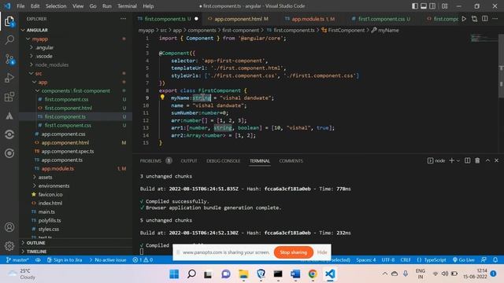Expand the .vscode folder
This screenshot has height=283, width=504.
44,56
